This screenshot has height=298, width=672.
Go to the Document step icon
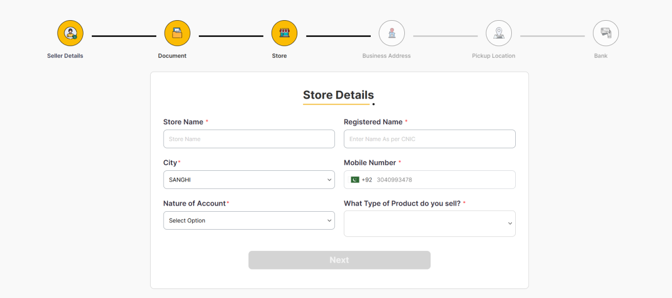tap(177, 34)
